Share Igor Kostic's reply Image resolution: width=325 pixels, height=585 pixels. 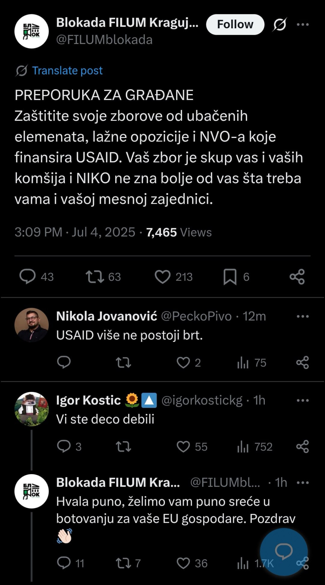(302, 446)
